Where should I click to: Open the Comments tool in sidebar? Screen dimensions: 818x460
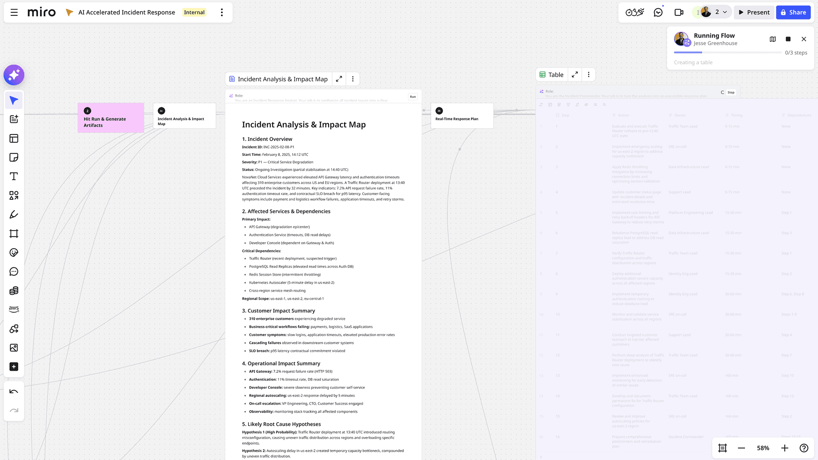[14, 272]
